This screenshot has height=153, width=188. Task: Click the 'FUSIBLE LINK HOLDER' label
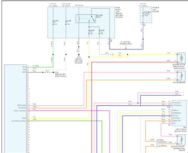(155, 9)
